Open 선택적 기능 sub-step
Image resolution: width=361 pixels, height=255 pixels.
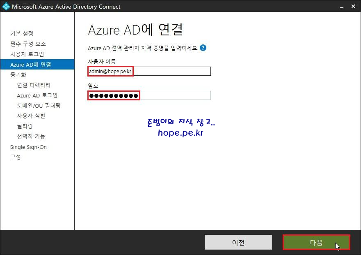coord(31,137)
